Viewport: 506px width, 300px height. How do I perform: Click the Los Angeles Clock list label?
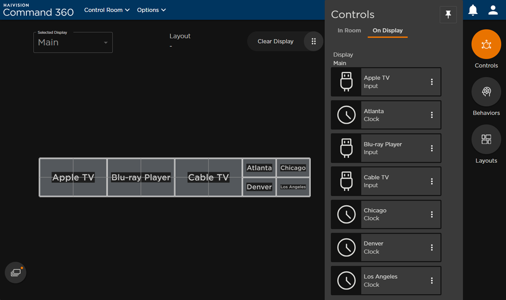[x=380, y=281]
